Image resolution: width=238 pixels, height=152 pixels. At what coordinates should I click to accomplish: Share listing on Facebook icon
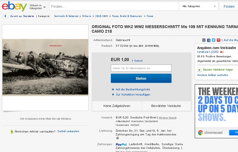click(x=209, y=40)
